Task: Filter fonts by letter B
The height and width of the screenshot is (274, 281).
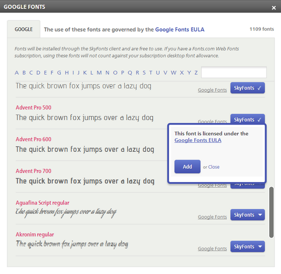Action: [x=24, y=73]
